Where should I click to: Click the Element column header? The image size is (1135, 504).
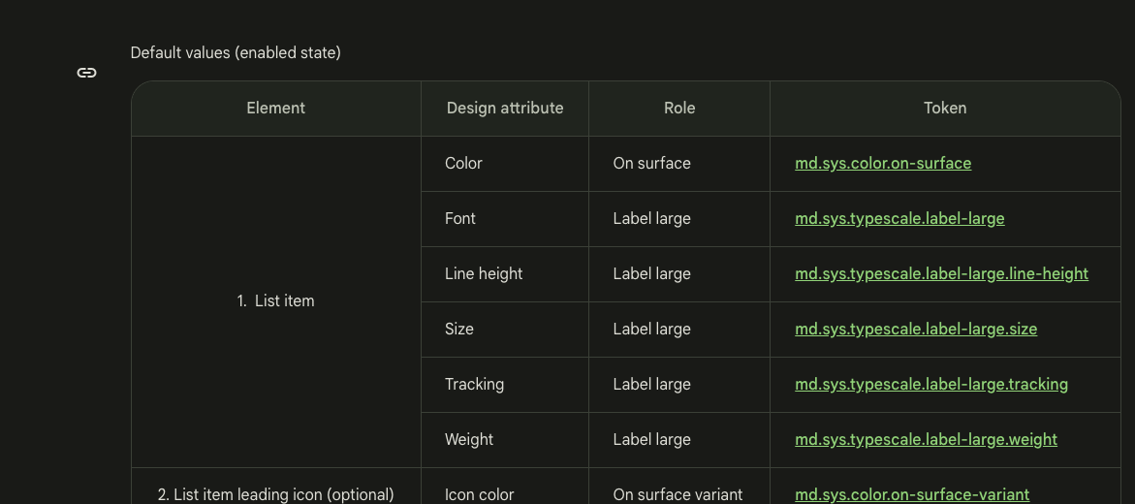click(x=276, y=108)
